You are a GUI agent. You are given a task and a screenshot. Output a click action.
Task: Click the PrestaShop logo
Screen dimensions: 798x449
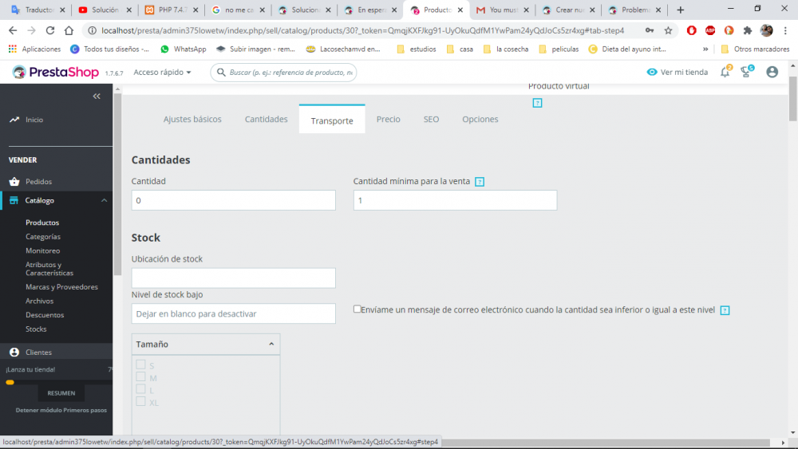[x=56, y=73]
